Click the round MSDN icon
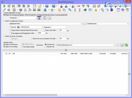Viewport: 132px width, 98px height. [x=112, y=10]
